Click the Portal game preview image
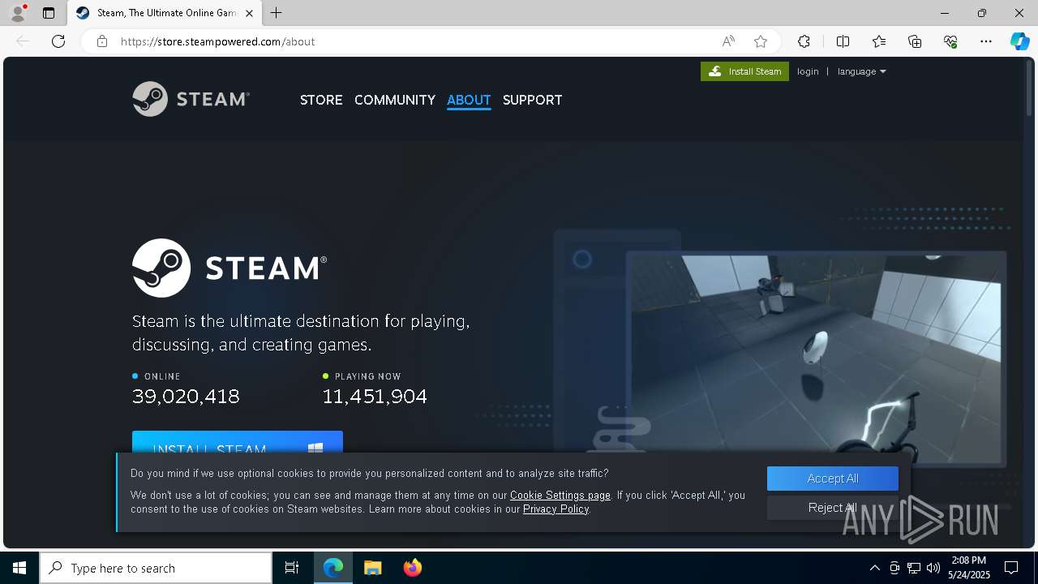Image resolution: width=1038 pixels, height=584 pixels. coord(816,358)
